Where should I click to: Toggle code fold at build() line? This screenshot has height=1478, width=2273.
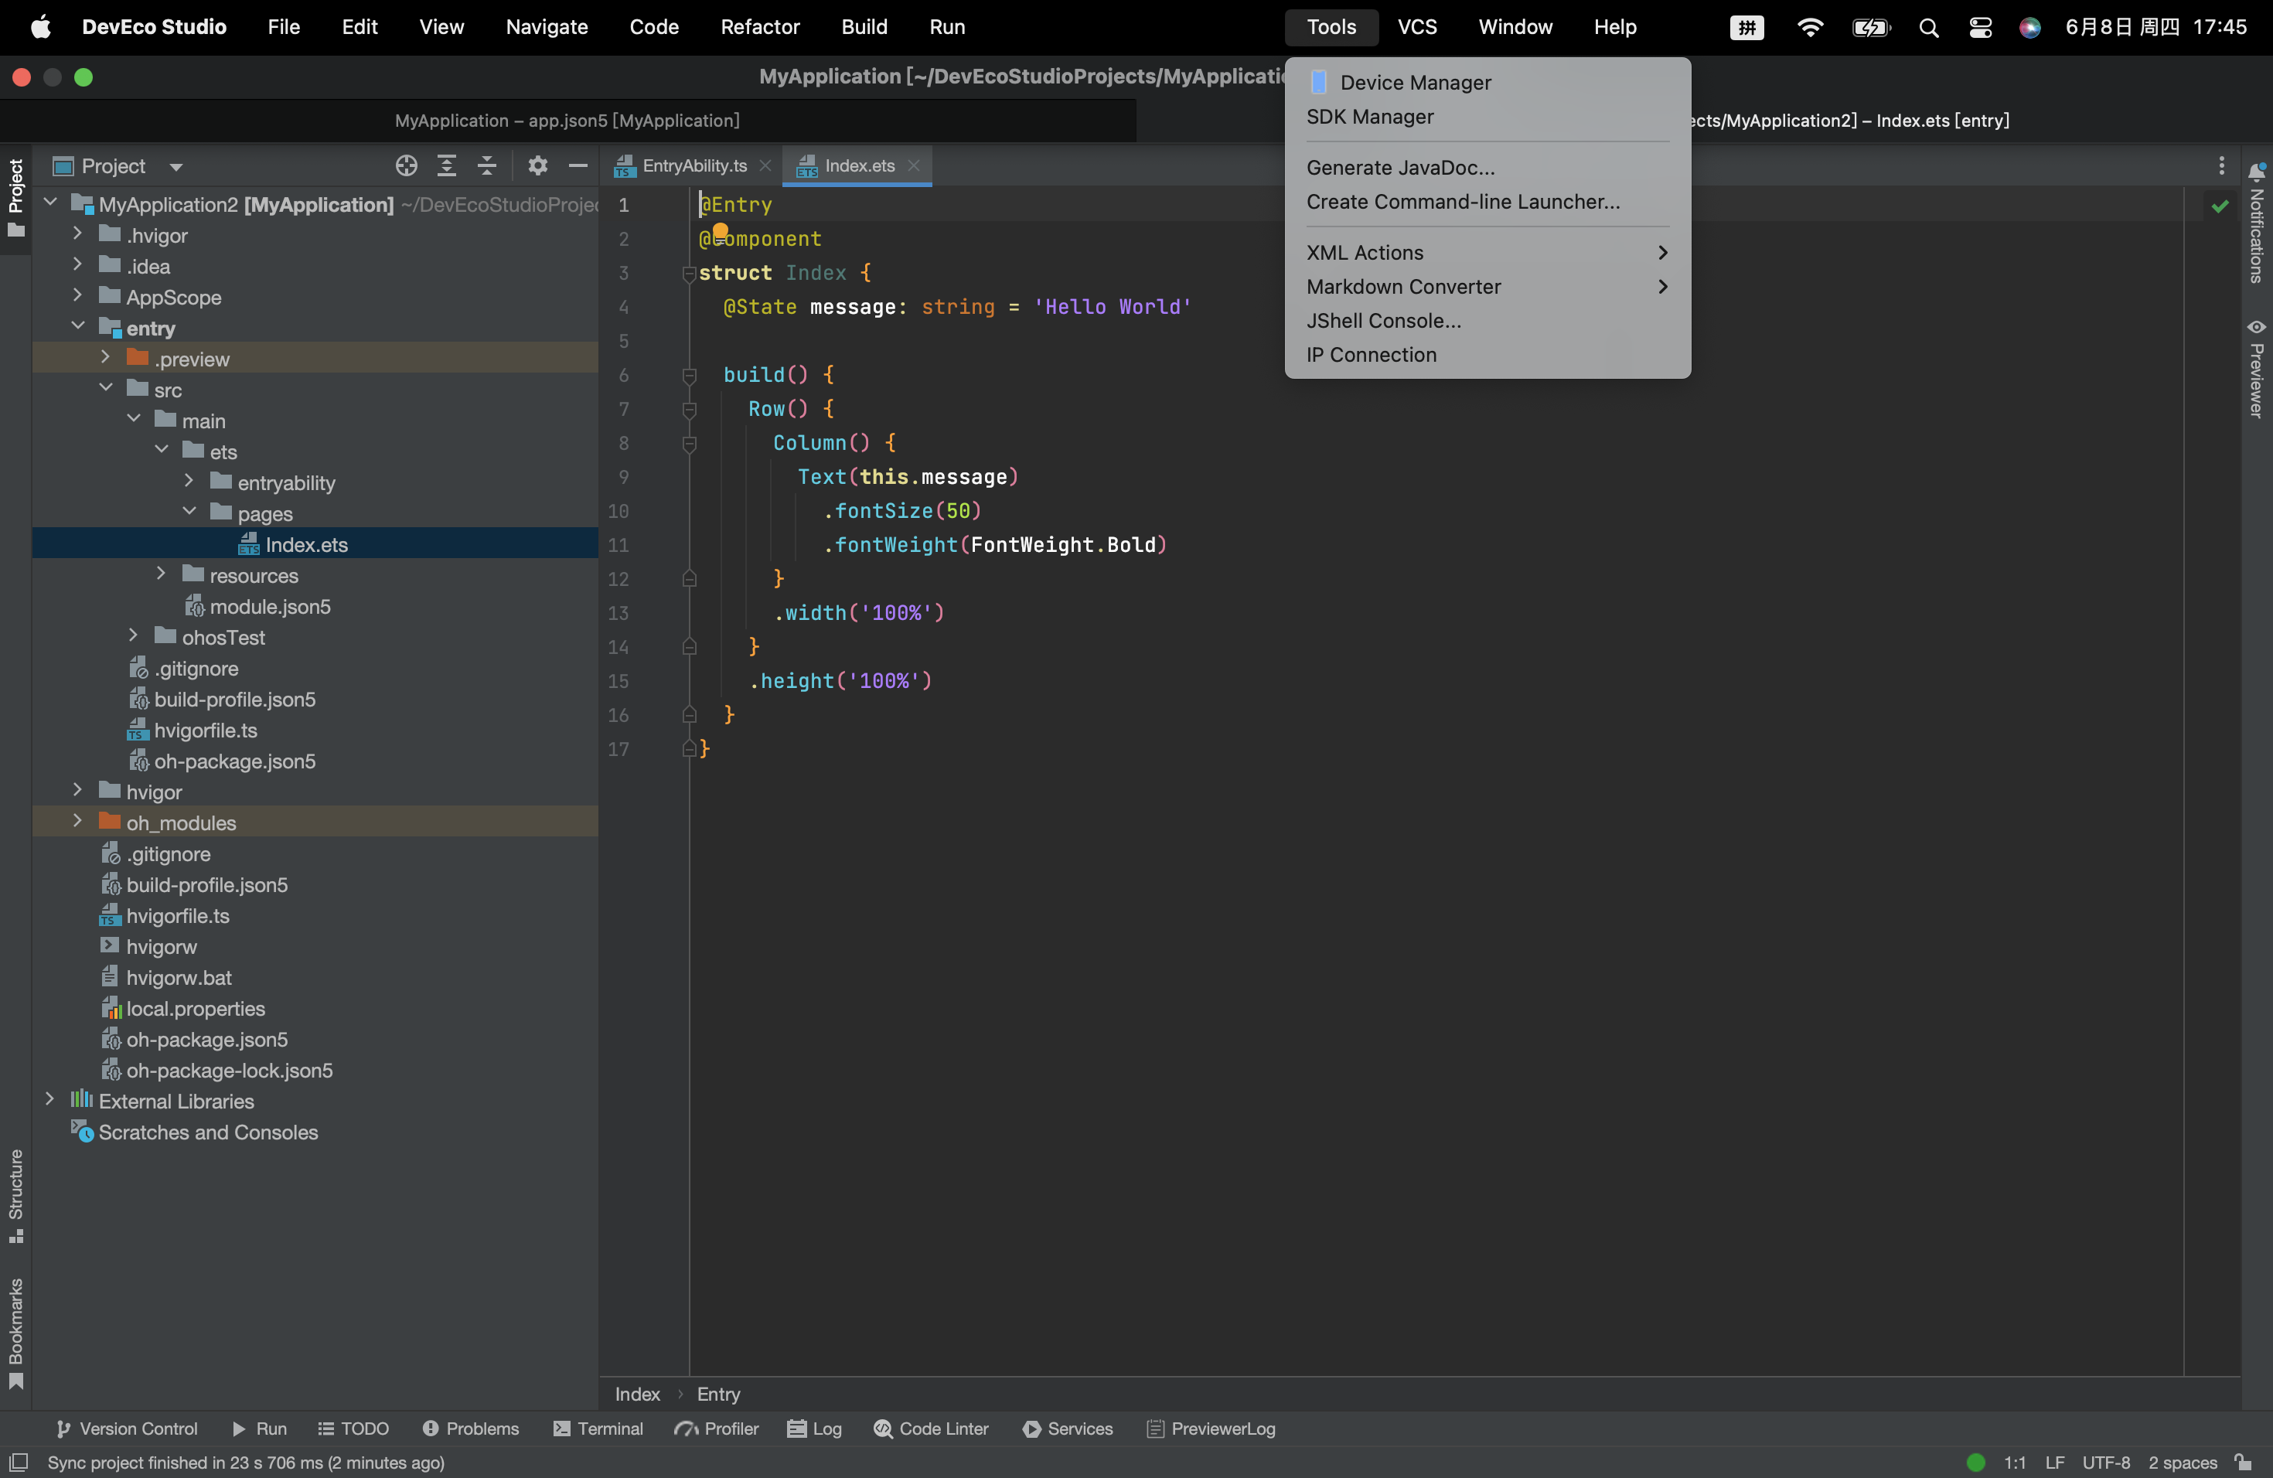690,376
